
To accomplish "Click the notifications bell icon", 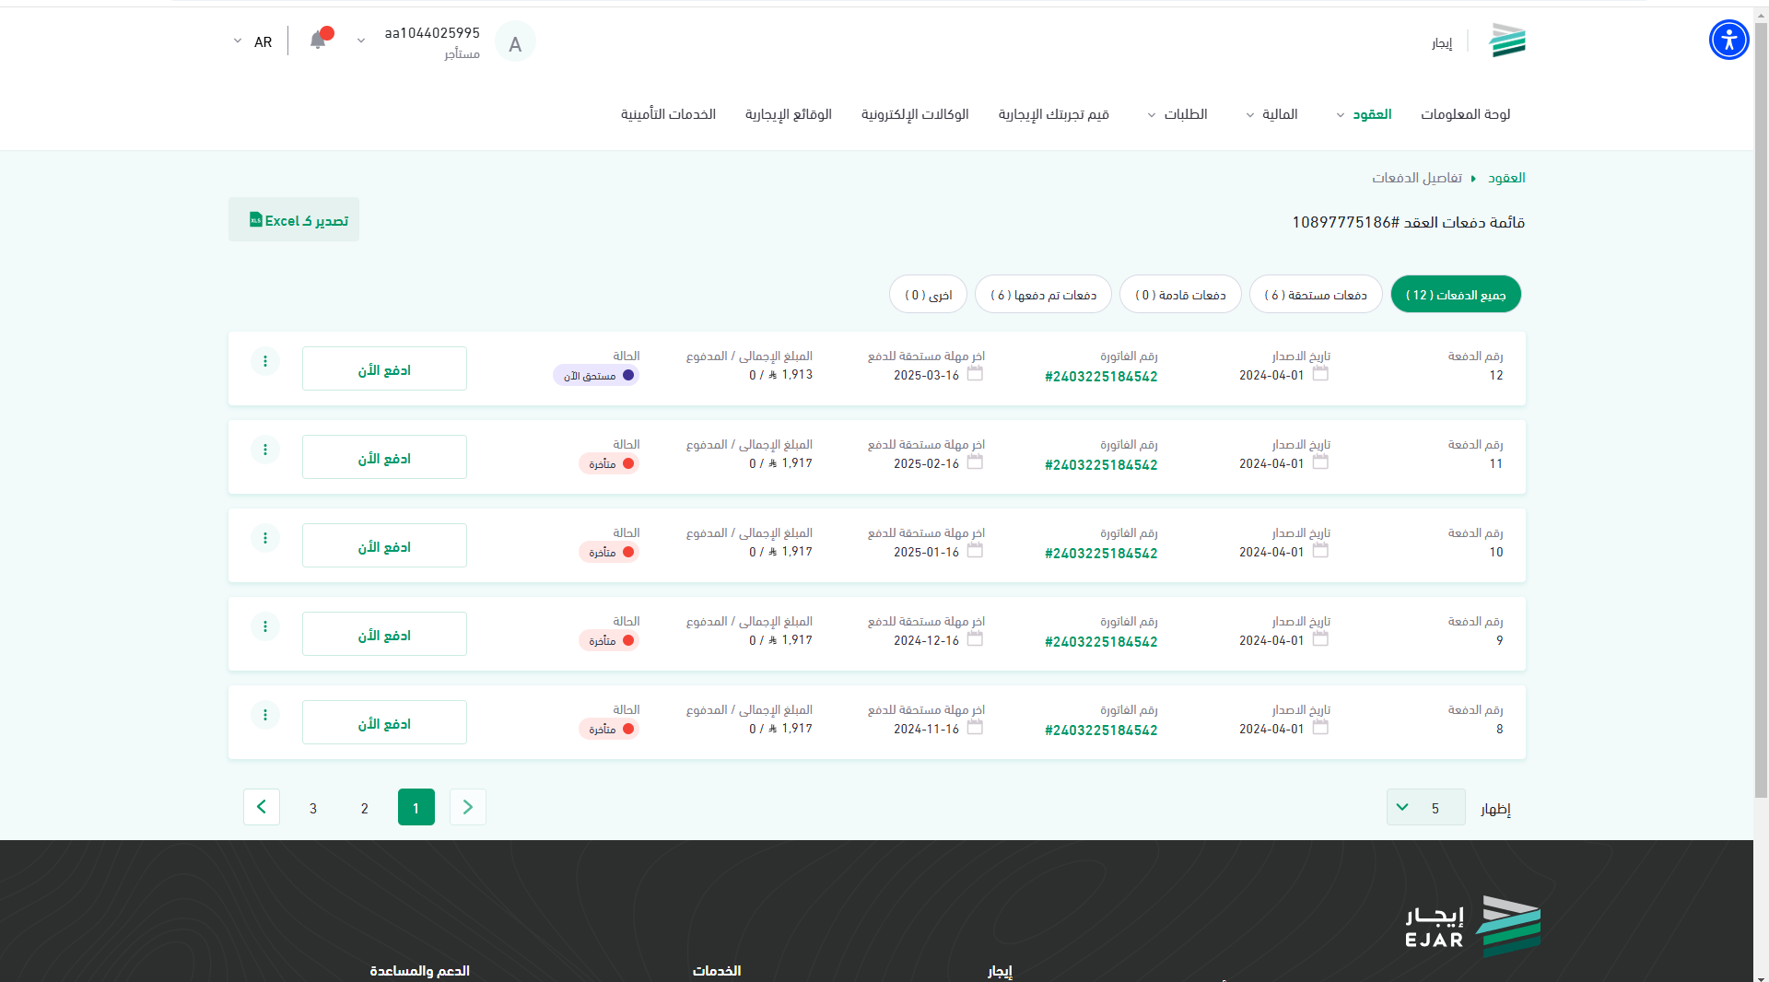I will coord(318,40).
